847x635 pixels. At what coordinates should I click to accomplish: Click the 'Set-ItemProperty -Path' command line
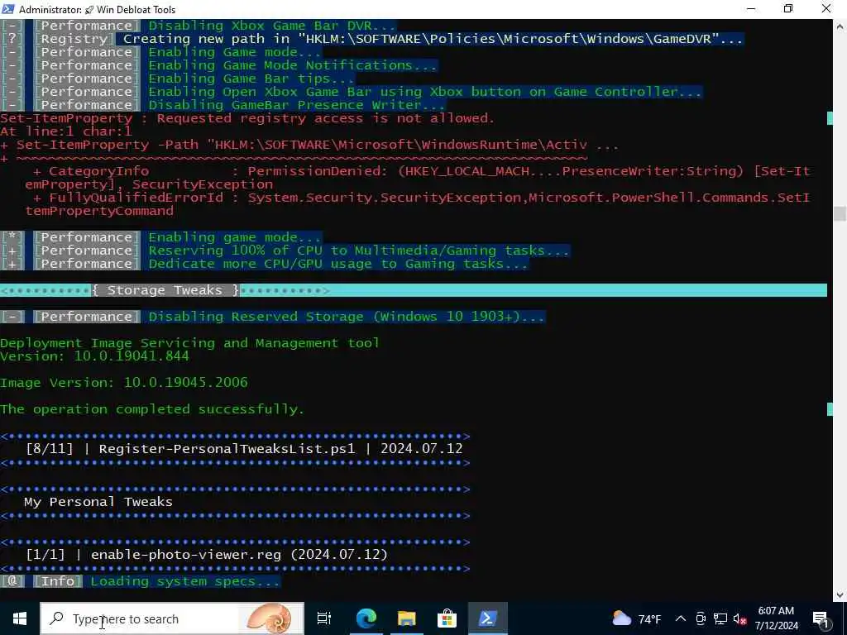click(309, 145)
